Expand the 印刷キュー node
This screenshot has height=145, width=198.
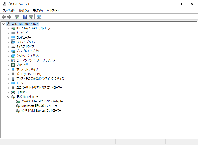[x=8, y=93]
